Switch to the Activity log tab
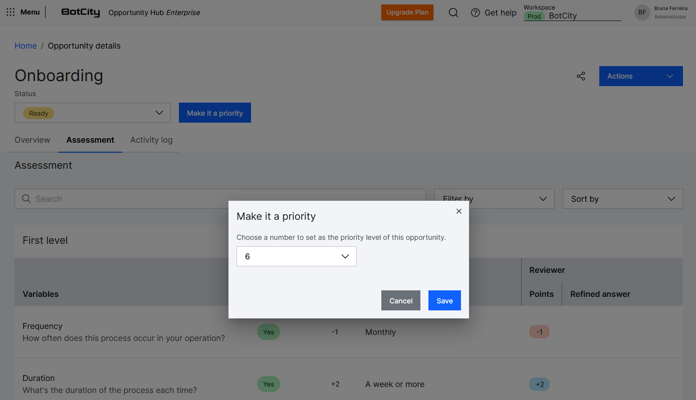 [x=151, y=140]
